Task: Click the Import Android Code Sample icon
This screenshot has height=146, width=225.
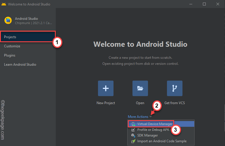Action: pos(133,141)
